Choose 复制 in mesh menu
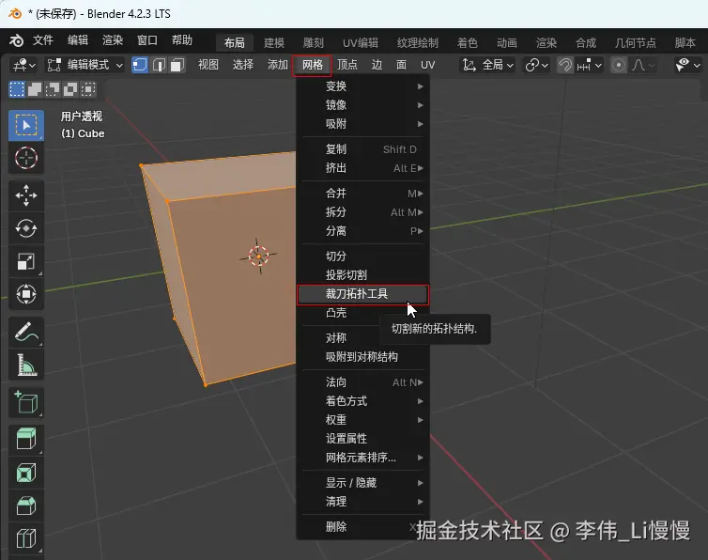The image size is (708, 560). click(362, 149)
